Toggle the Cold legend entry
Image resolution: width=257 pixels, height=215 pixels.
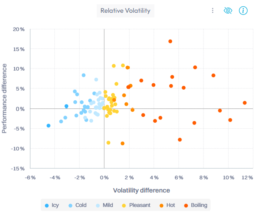coord(77,205)
